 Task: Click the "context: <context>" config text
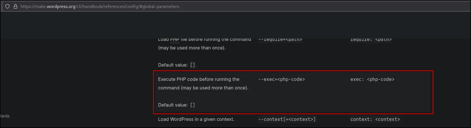(375, 119)
